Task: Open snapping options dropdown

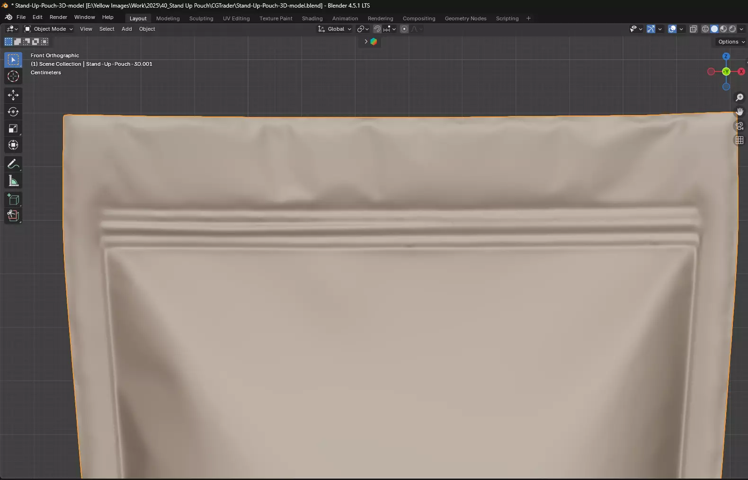Action: pyautogui.click(x=390, y=29)
